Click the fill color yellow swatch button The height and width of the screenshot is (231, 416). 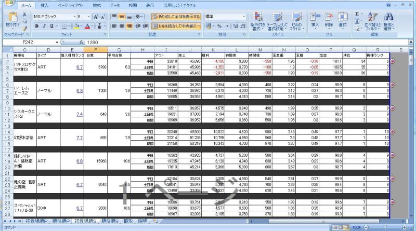pos(75,26)
